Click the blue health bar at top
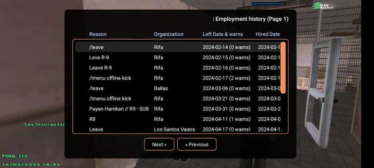 [269, 4]
